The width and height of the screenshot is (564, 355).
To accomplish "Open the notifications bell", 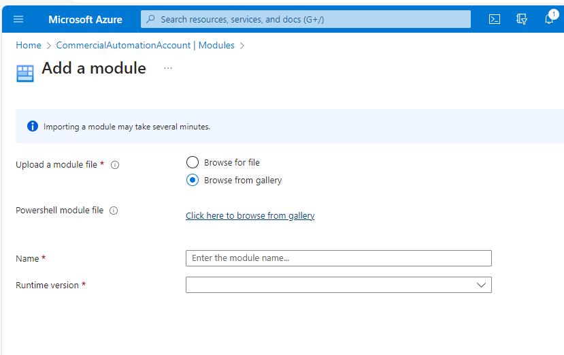I will (x=549, y=19).
